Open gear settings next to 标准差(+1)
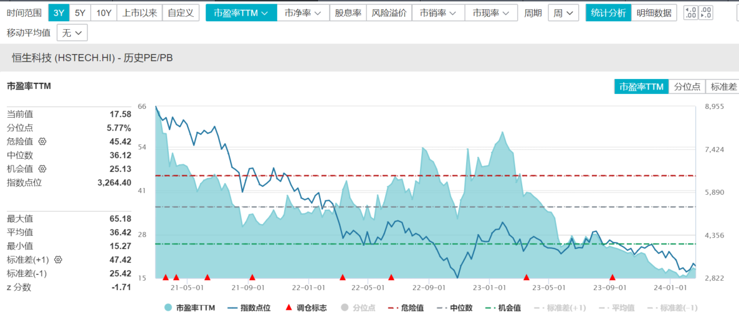Viewport: 739px width, 318px height. tap(59, 260)
